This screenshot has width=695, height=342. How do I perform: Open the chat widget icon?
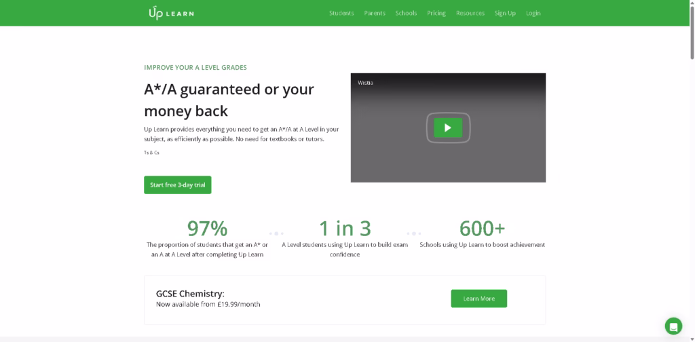(x=673, y=325)
